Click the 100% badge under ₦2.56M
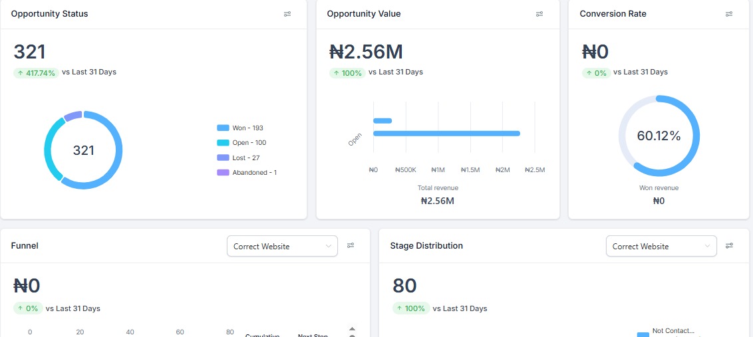The height and width of the screenshot is (337, 753). pyautogui.click(x=347, y=73)
